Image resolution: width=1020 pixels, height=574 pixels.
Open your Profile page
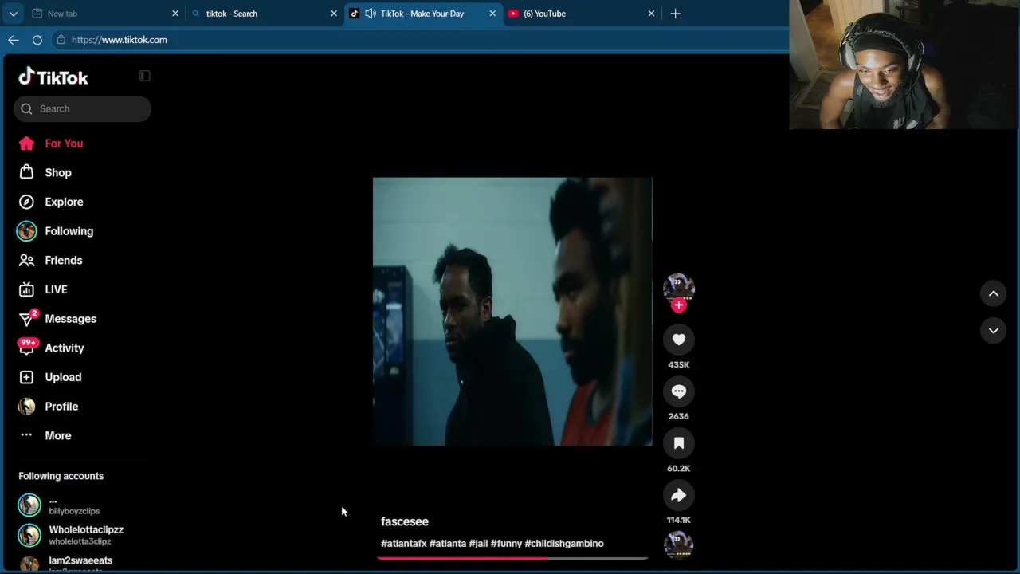(61, 407)
